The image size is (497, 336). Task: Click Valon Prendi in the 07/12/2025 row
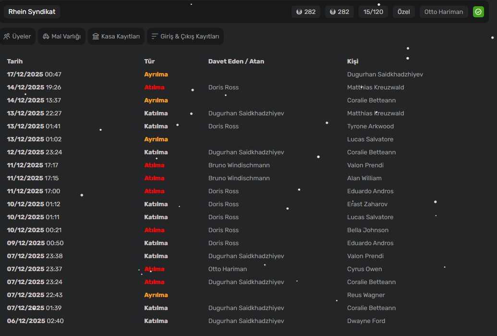tap(365, 256)
